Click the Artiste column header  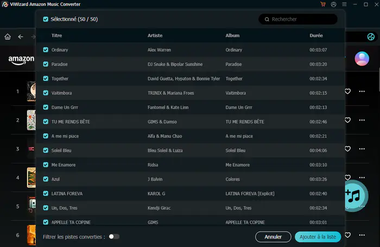(x=155, y=35)
